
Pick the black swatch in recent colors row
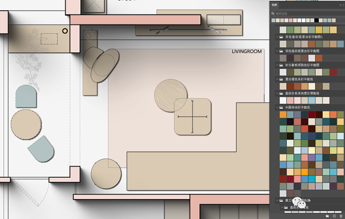[x=317, y=20]
